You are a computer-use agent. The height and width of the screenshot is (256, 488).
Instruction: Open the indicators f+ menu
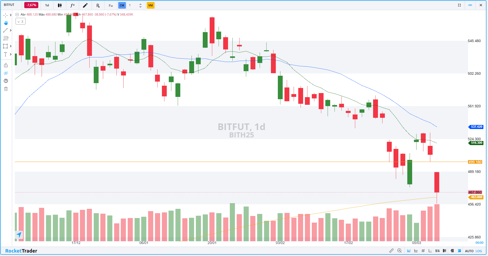[x=73, y=5]
